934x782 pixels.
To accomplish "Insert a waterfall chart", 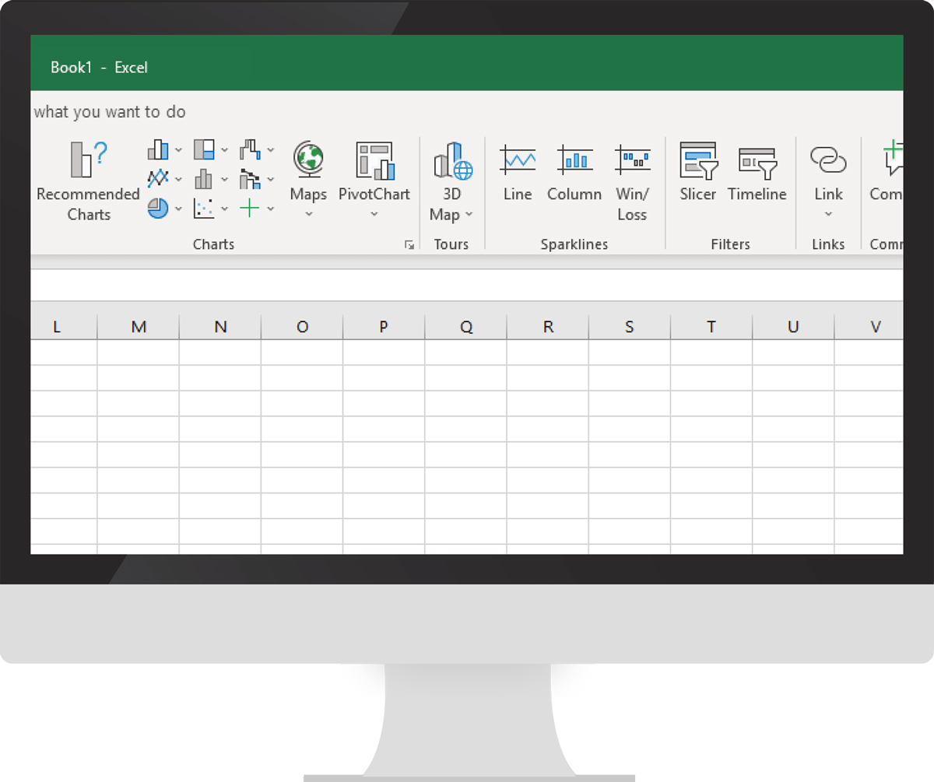I will point(250,149).
